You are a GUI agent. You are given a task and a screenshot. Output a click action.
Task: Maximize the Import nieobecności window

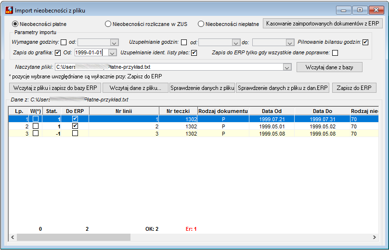click(x=360, y=10)
